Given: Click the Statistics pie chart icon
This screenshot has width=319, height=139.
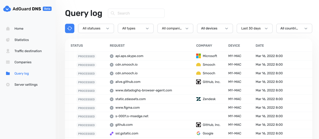Looking at the screenshot, I should pos(8,40).
